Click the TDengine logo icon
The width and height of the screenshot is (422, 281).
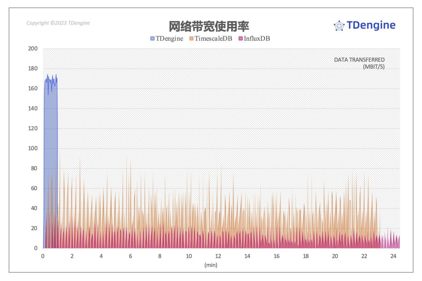(x=339, y=26)
